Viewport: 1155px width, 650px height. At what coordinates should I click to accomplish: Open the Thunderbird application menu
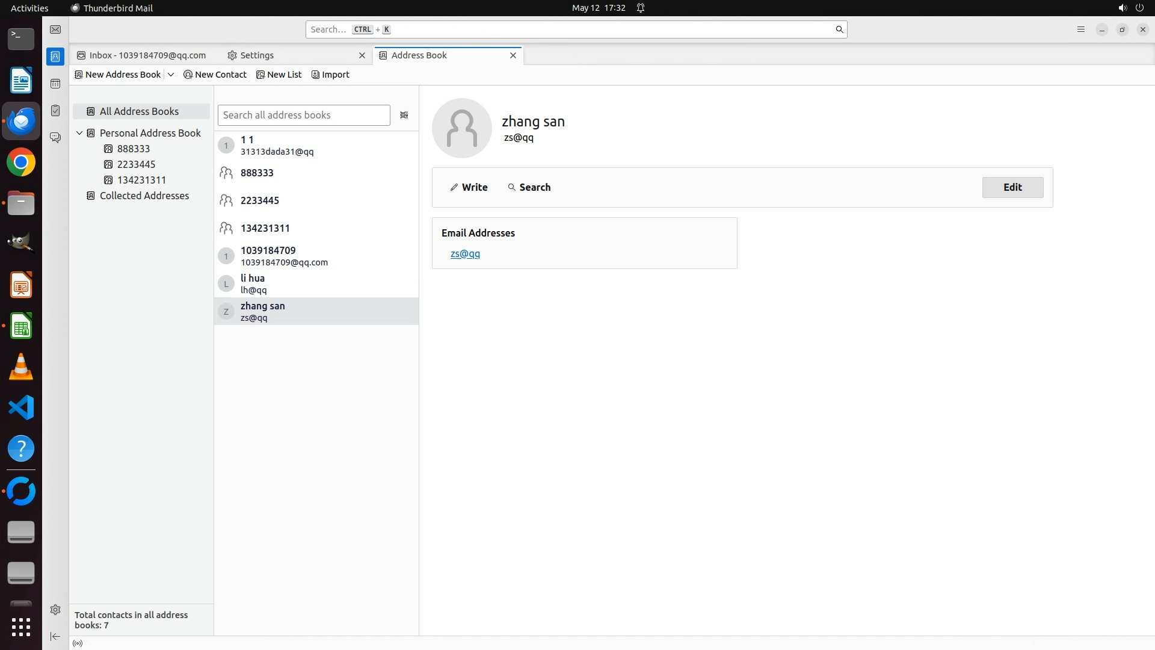[x=1080, y=29]
